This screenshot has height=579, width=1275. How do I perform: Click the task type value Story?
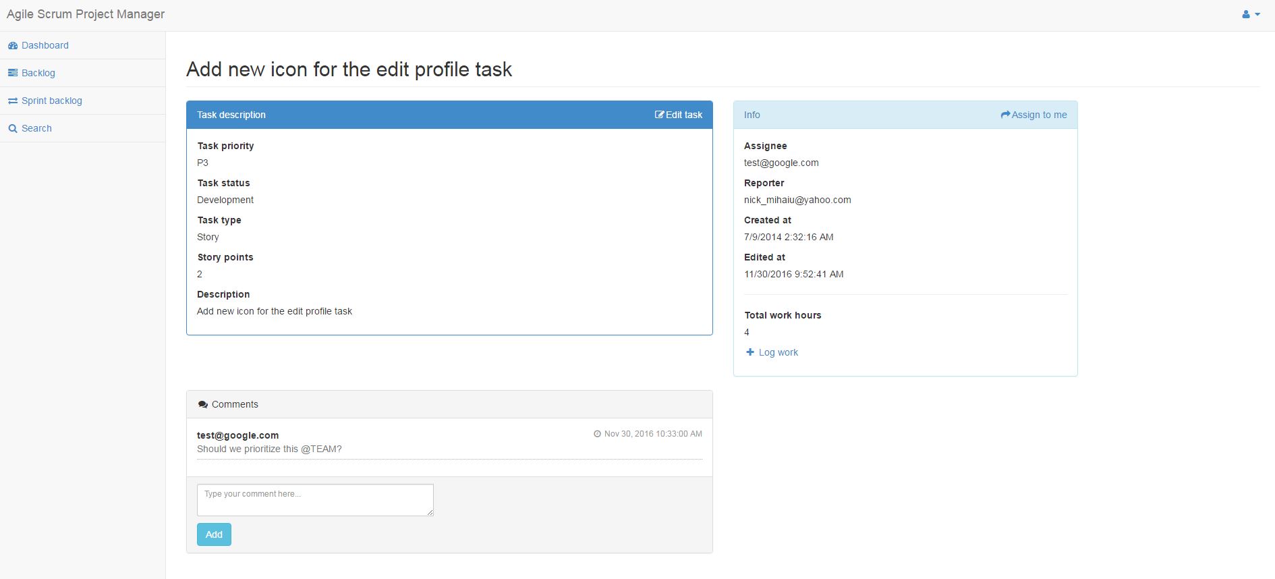tap(208, 237)
